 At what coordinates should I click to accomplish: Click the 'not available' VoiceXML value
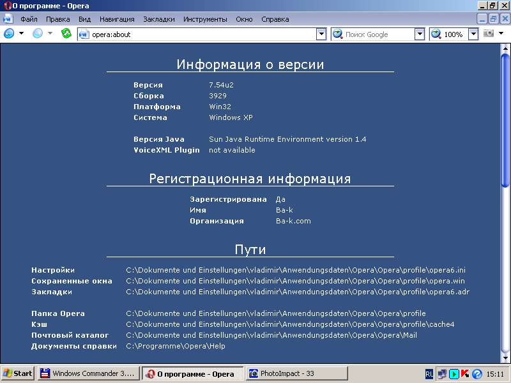point(232,150)
